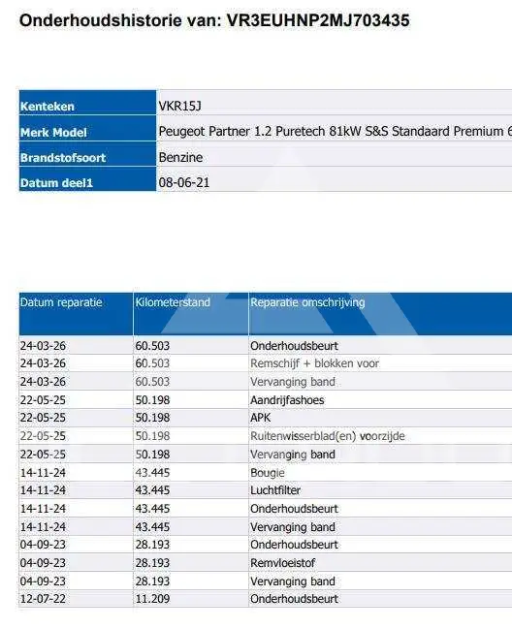This screenshot has width=512, height=628.
Task: Click the Vervanging band entry at 28.193
Action: pos(293,581)
